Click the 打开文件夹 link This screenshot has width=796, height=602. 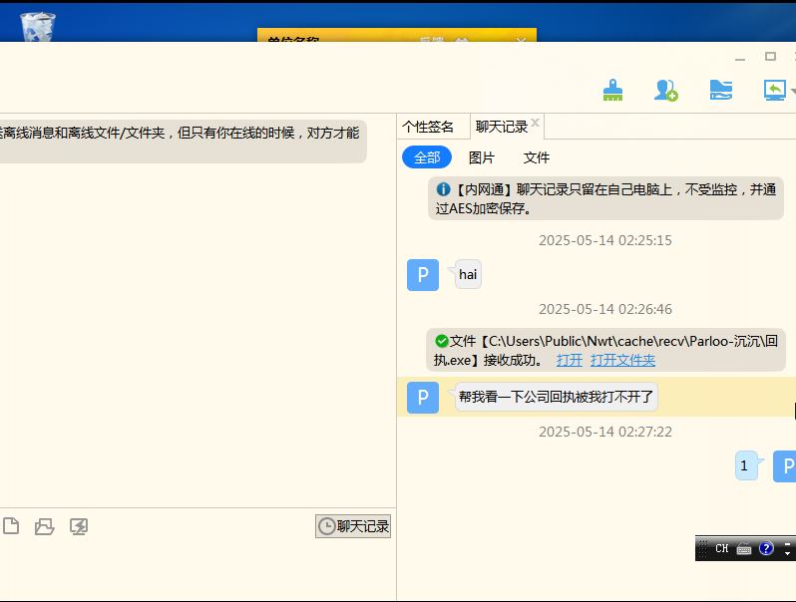pos(622,360)
